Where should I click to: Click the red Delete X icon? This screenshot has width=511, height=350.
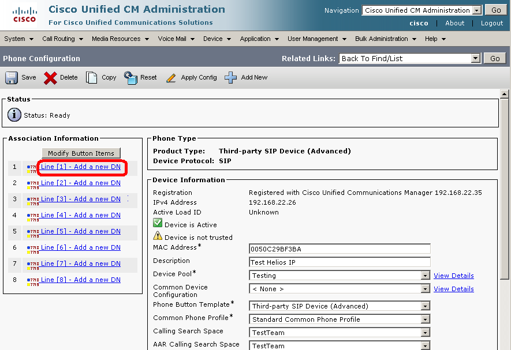pyautogui.click(x=51, y=78)
